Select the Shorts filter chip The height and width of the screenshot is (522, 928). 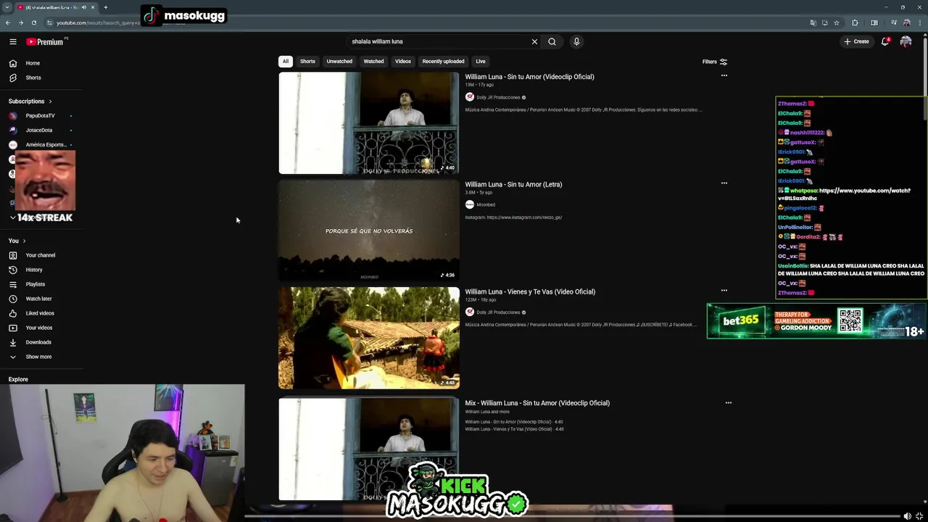coord(307,62)
